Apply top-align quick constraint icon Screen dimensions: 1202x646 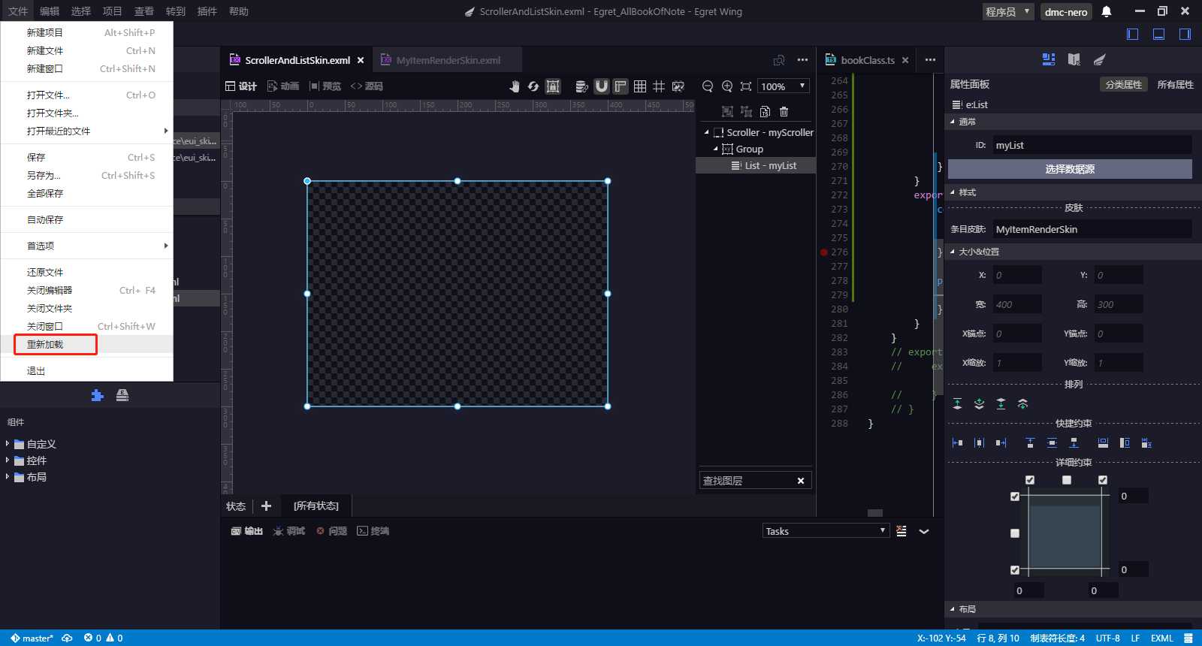(1030, 443)
